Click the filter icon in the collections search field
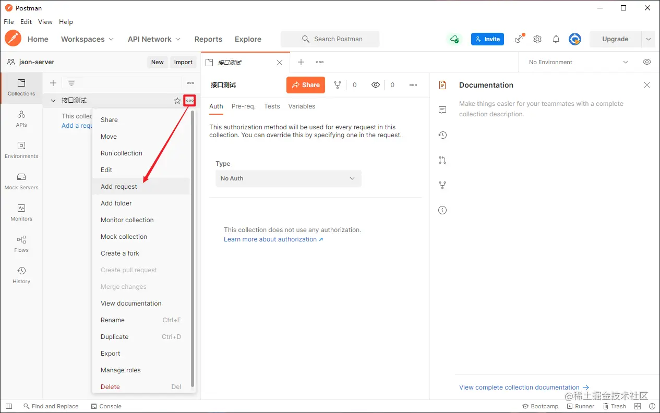660x413 pixels. tap(71, 83)
